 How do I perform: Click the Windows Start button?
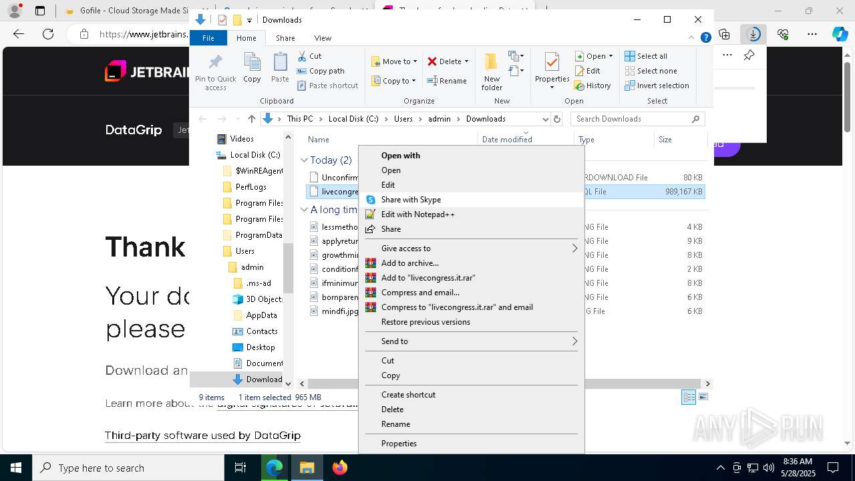16,468
